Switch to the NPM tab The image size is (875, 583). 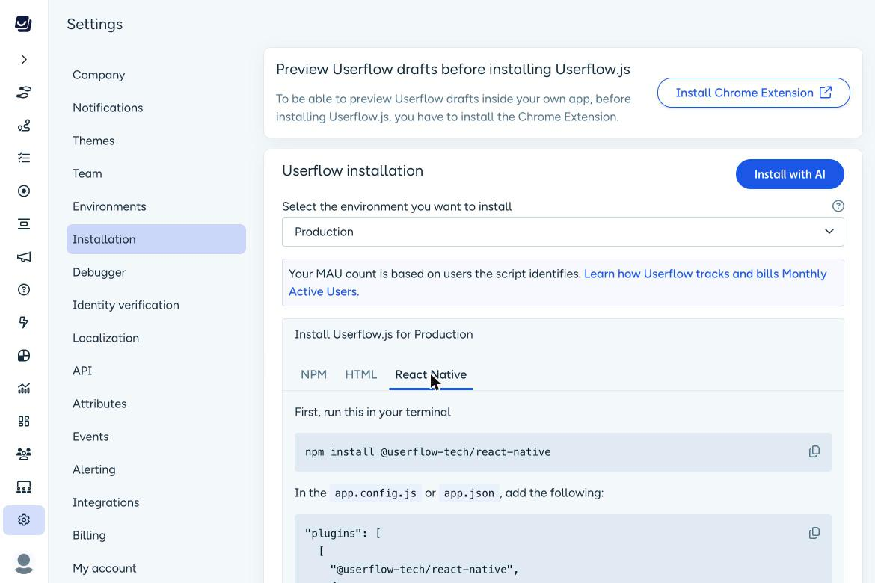click(313, 374)
